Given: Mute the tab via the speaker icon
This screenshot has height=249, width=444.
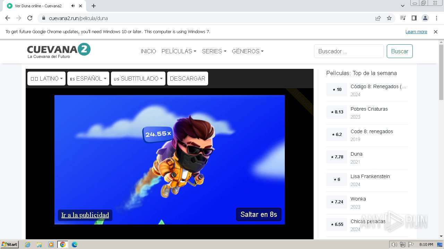Looking at the screenshot, I should tap(73, 6).
